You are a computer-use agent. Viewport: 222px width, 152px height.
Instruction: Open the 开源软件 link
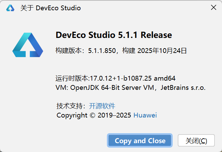(x=102, y=106)
